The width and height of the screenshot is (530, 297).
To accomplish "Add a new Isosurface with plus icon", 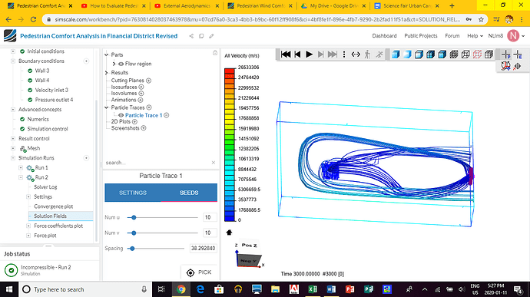I will [141, 87].
